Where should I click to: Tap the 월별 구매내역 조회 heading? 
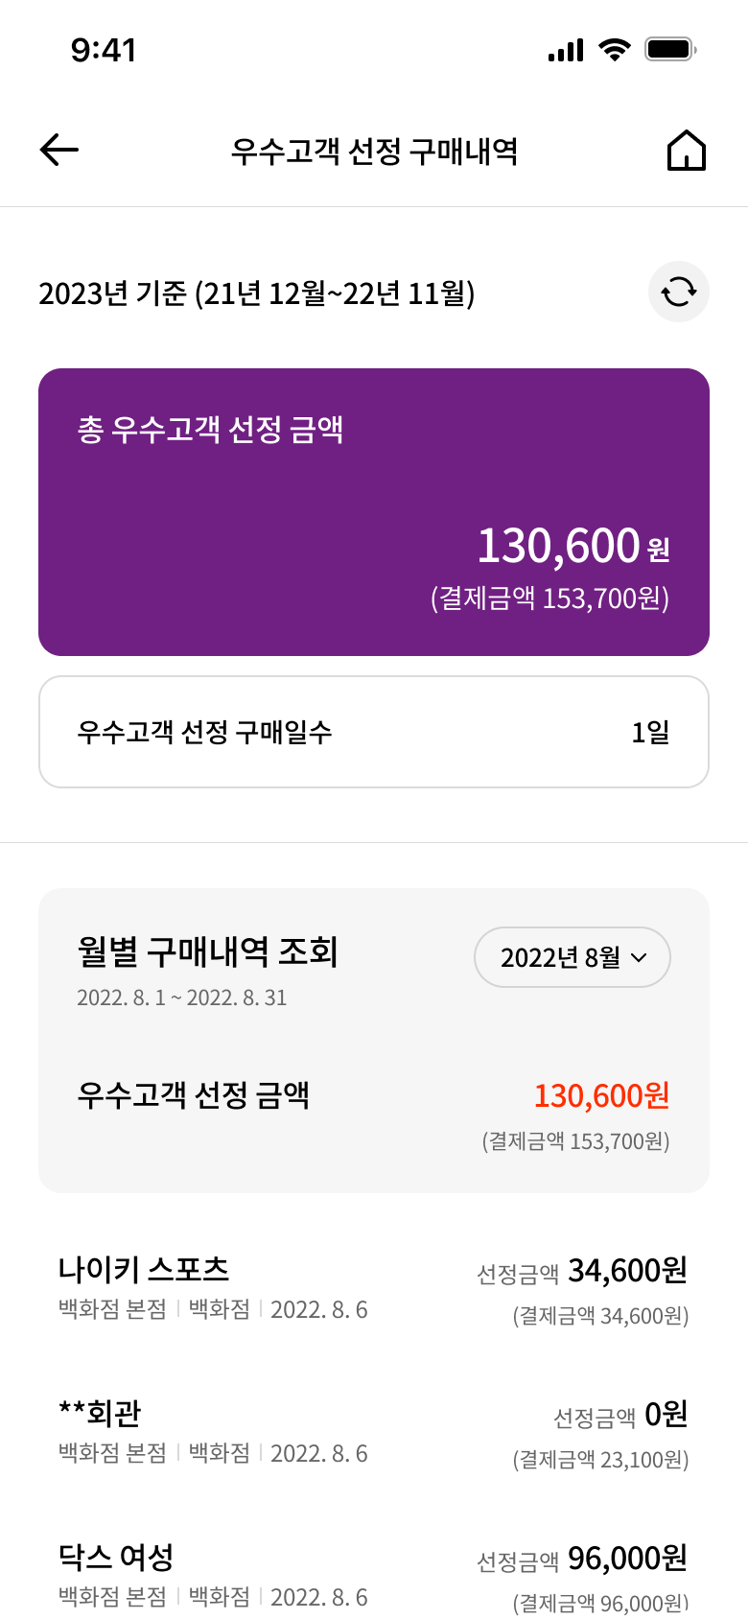click(207, 951)
